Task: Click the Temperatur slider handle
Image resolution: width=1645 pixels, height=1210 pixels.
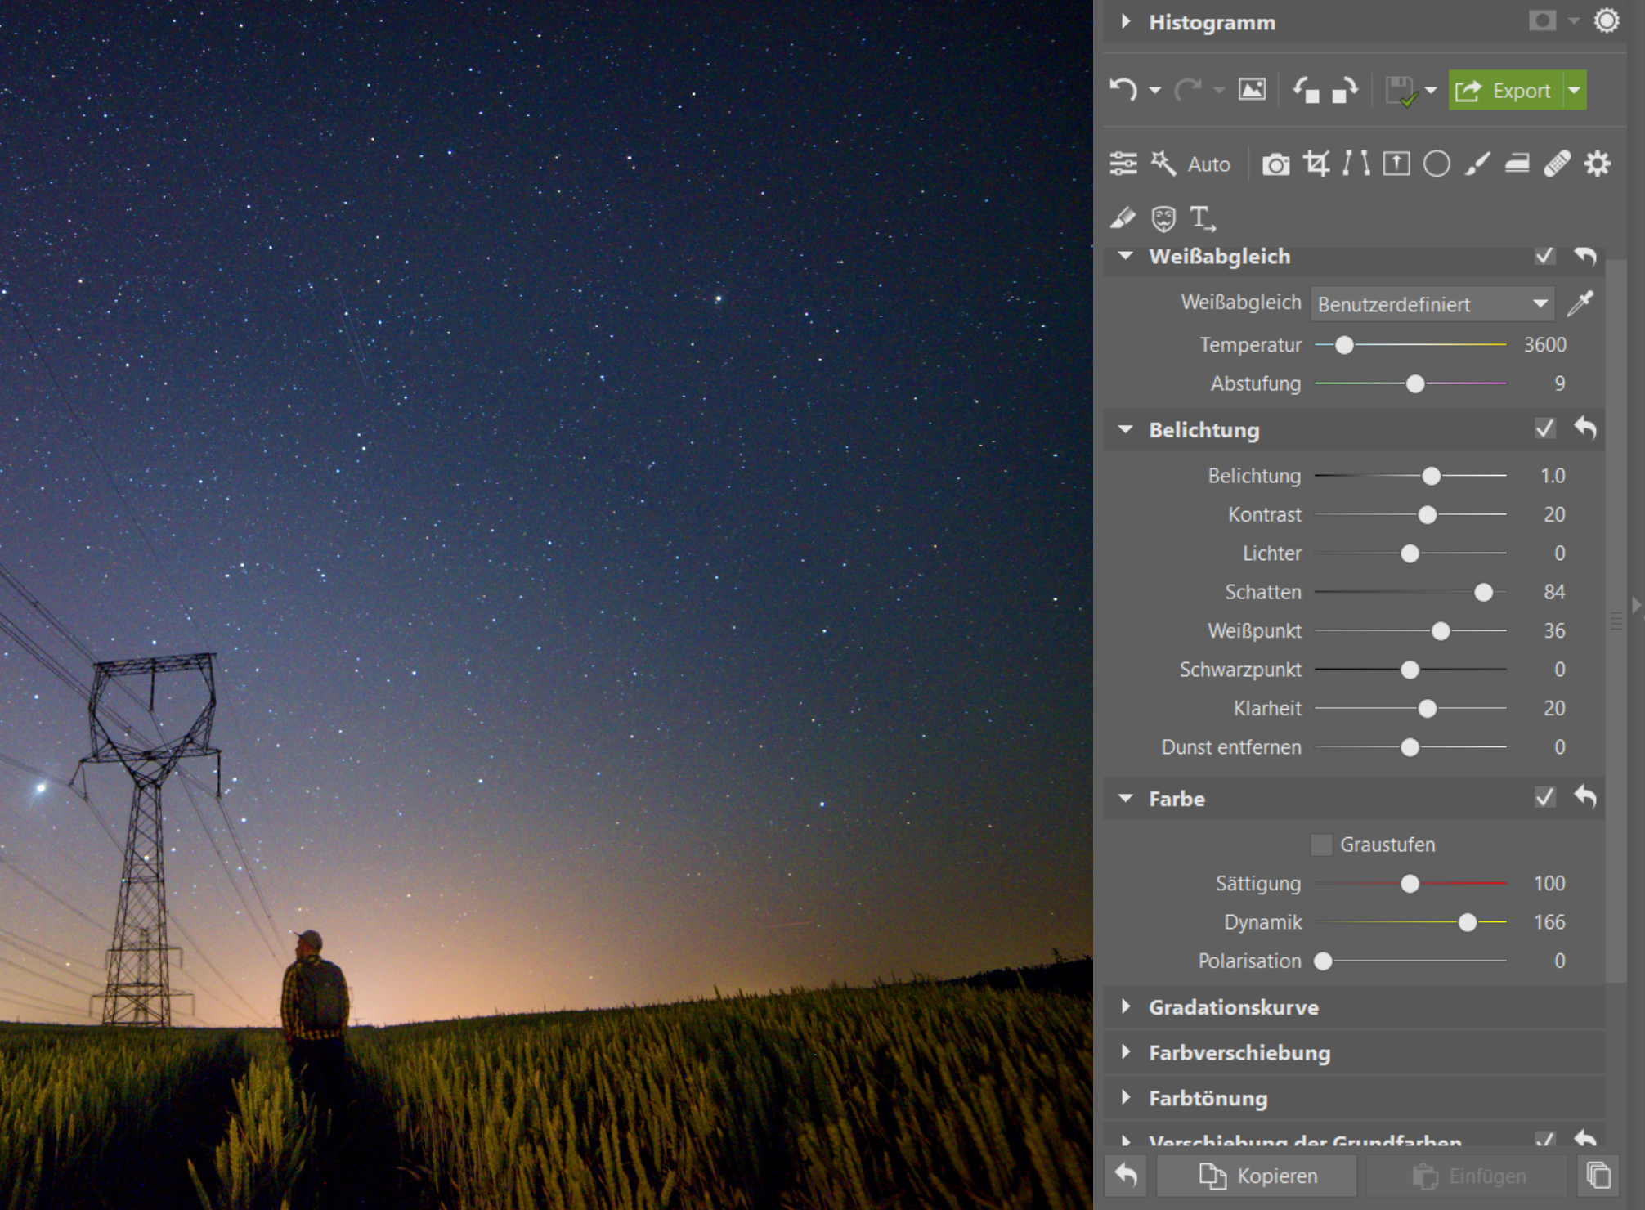Action: pyautogui.click(x=1344, y=345)
